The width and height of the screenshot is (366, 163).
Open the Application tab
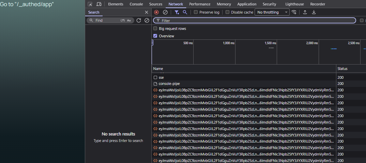point(247,4)
